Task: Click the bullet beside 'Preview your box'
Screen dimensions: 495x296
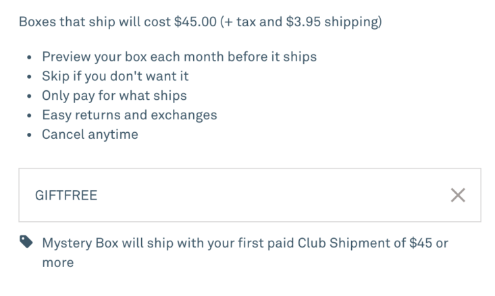Action: [x=29, y=57]
